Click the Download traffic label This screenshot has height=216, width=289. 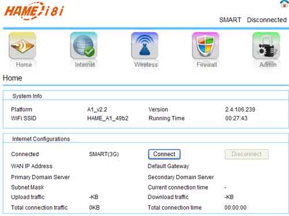[x=168, y=197]
